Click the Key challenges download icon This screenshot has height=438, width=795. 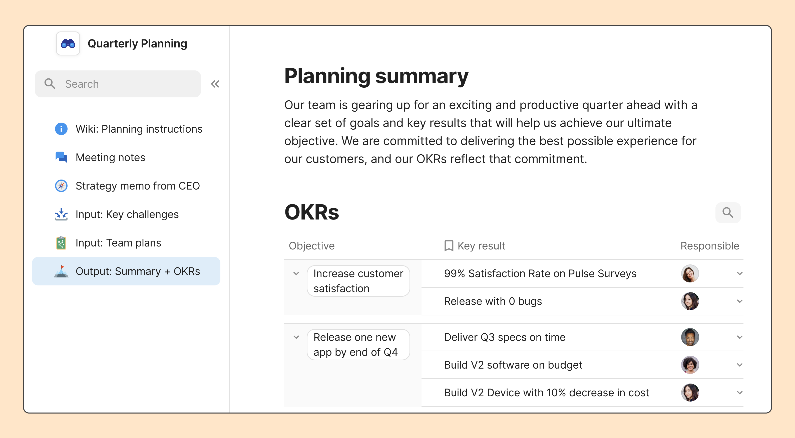click(x=61, y=214)
